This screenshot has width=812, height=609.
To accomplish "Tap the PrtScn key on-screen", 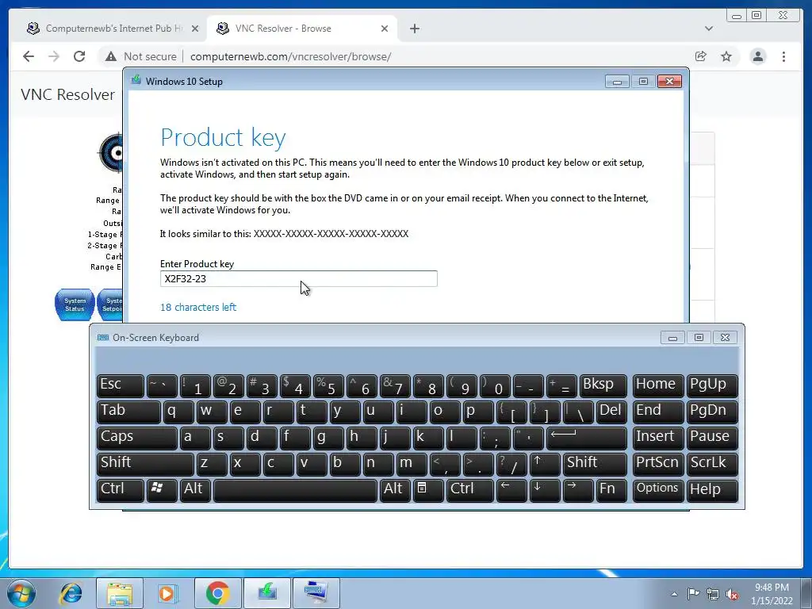I will click(657, 463).
